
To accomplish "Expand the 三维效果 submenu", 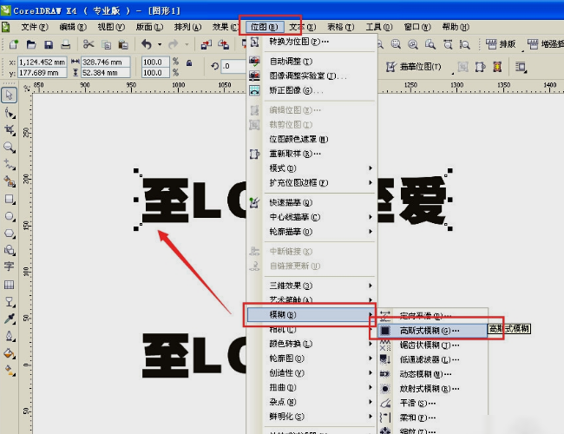I will tap(319, 286).
